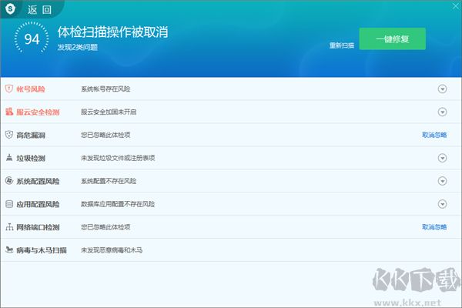Click 取消忽略 for 高危漏洞
Image resolution: width=462 pixels, height=308 pixels.
coord(434,135)
